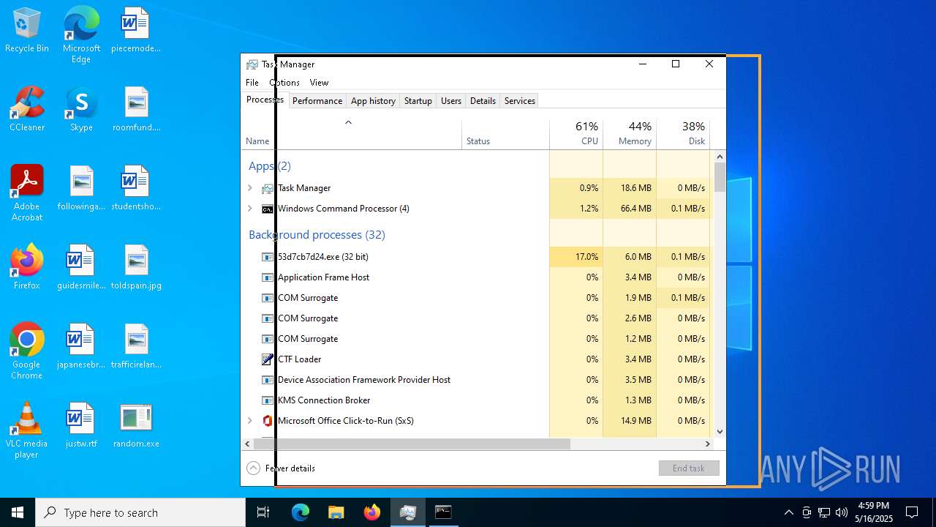Viewport: 936px width, 527px height.
Task: Open Google Chrome desktop shortcut
Action: click(27, 352)
